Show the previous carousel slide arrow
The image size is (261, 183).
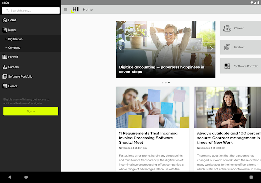[x=120, y=48]
